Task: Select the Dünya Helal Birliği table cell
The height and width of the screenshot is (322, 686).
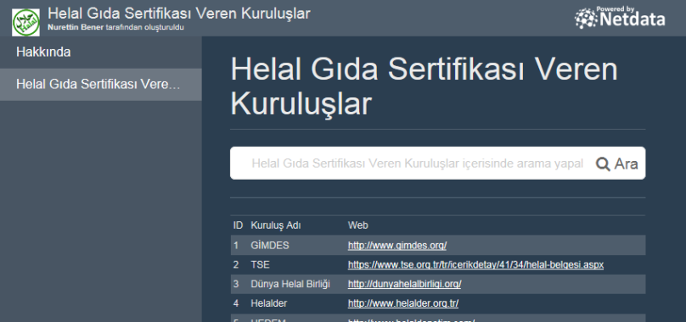Action: (x=290, y=284)
